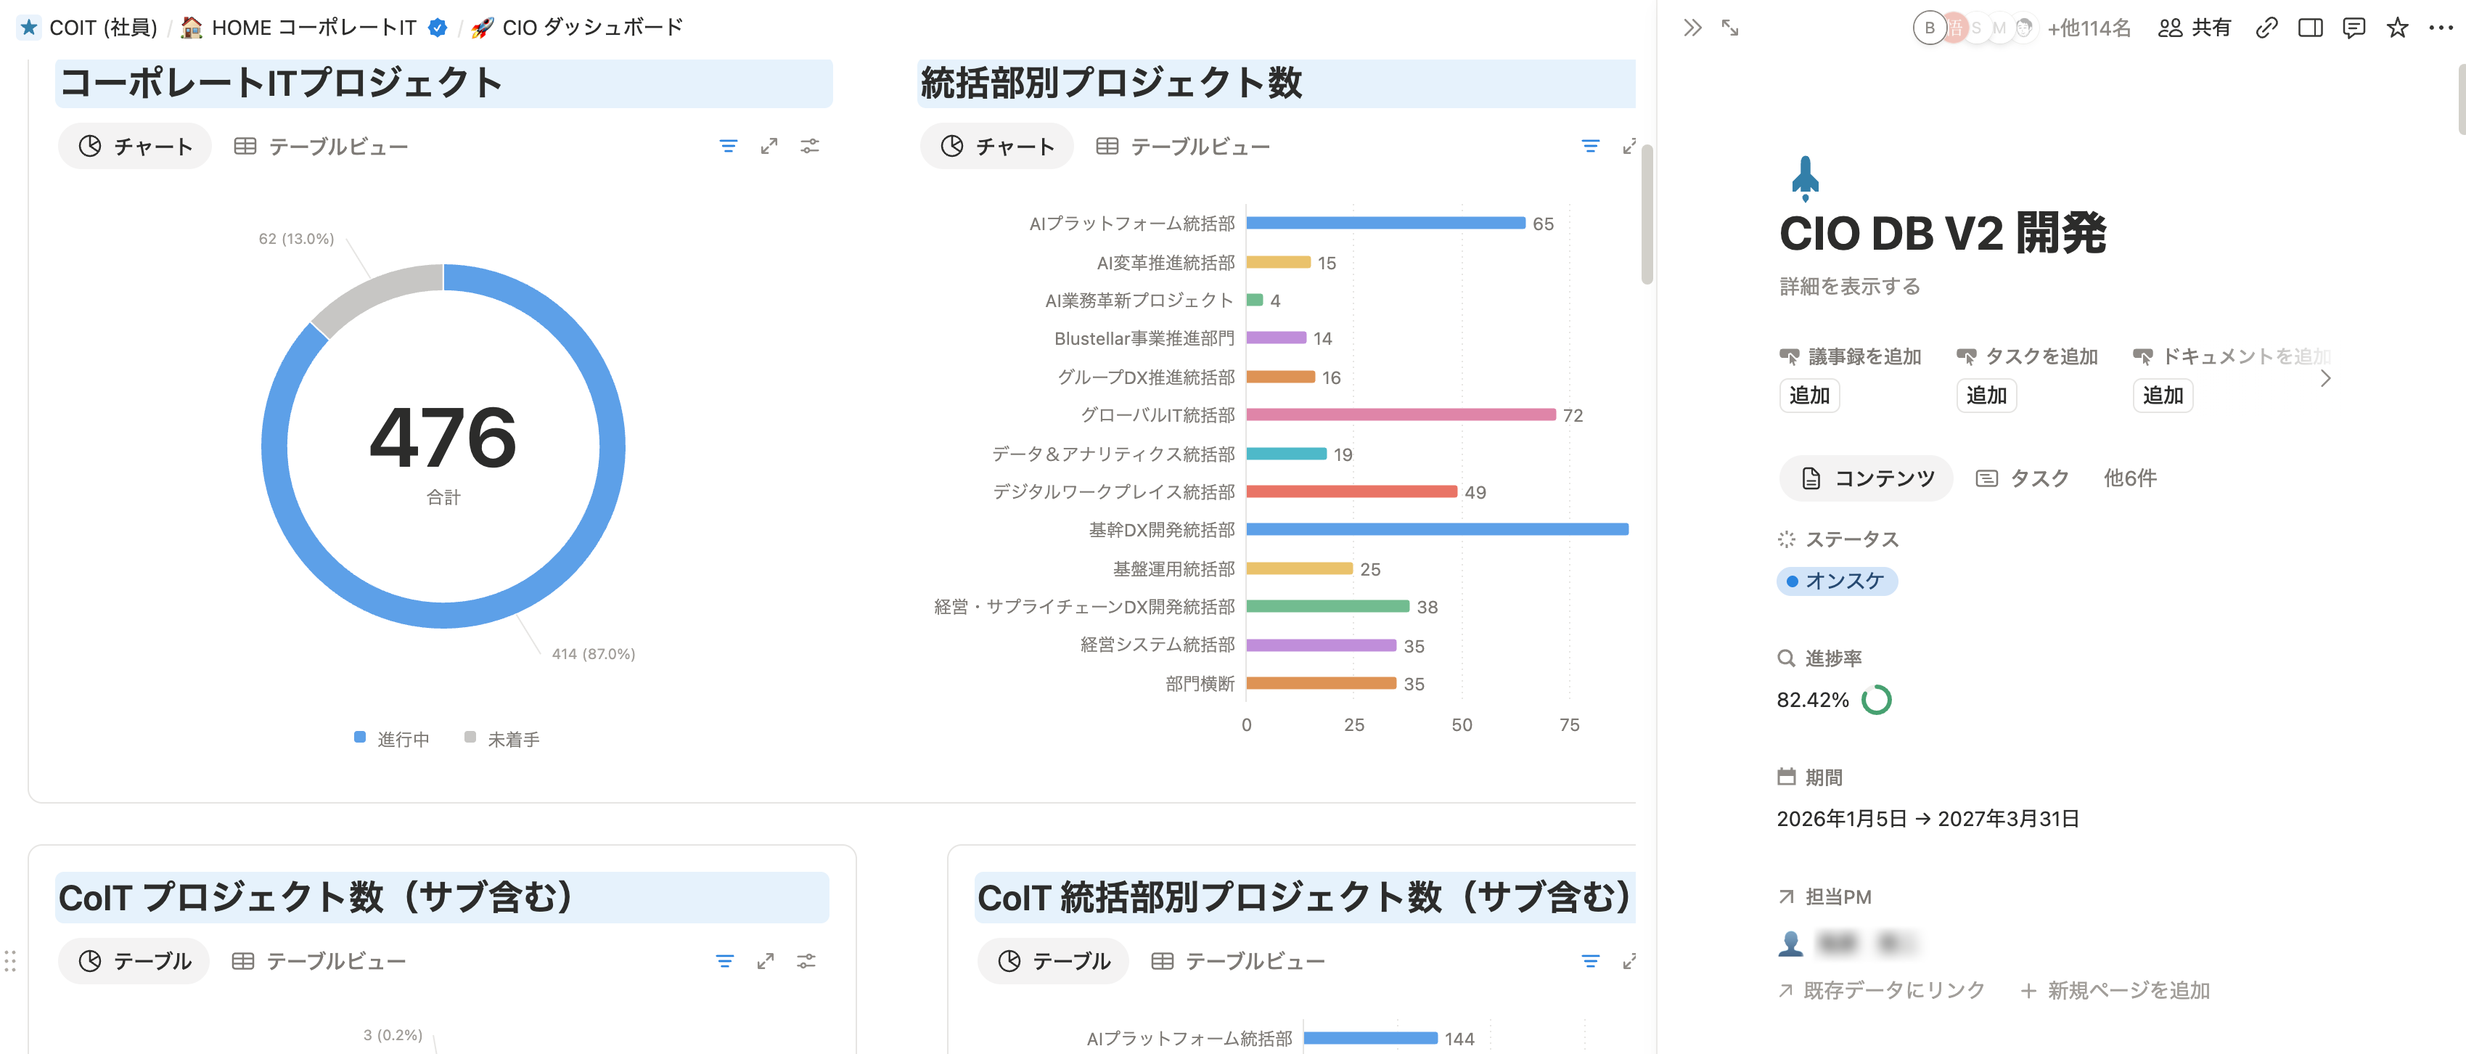
Task: Click filter icon in CoIT 統括部別プロジェクト数 block
Action: point(1590,961)
